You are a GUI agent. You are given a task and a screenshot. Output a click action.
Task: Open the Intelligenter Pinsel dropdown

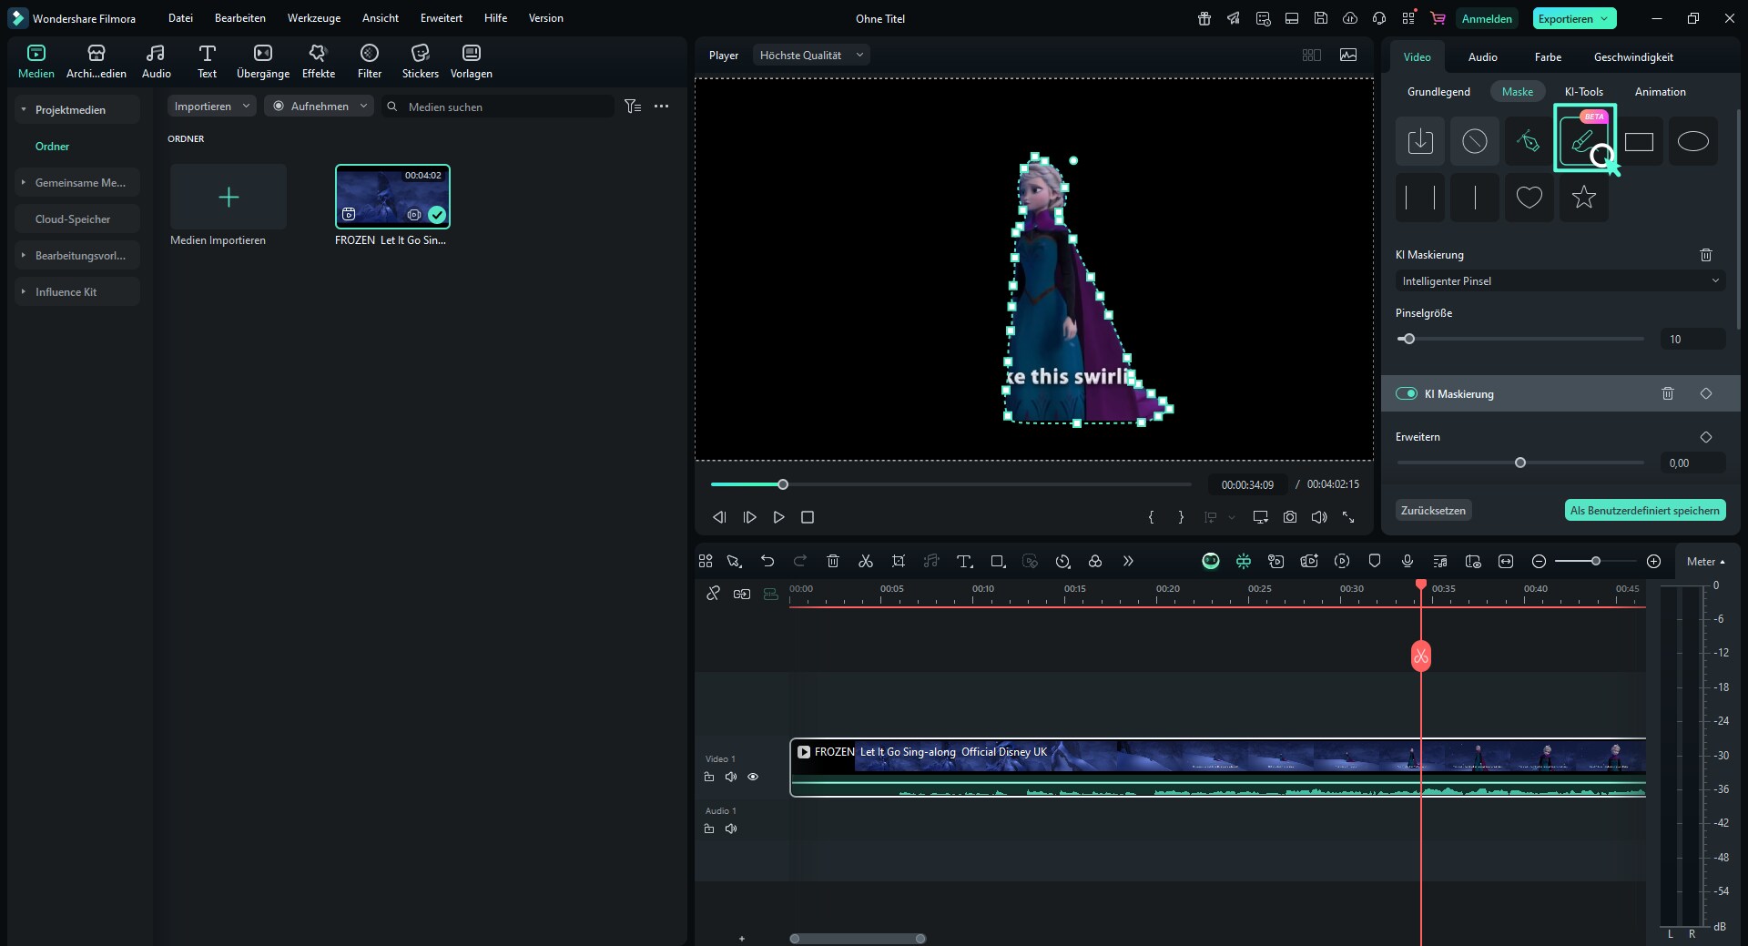point(1560,281)
